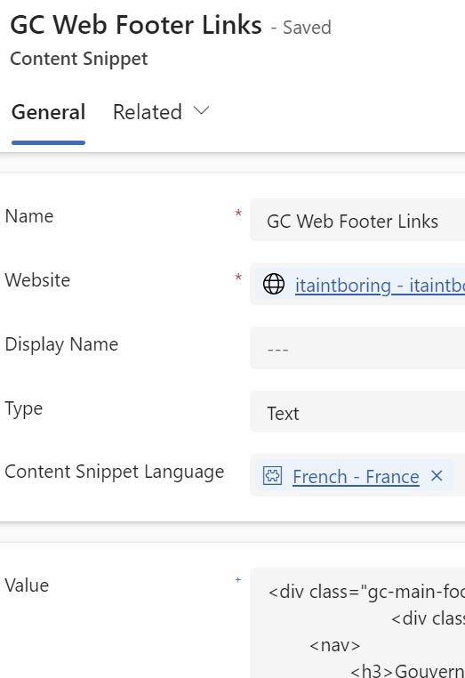Open the itaintboring website link
This screenshot has height=678, width=465.
pyautogui.click(x=380, y=286)
